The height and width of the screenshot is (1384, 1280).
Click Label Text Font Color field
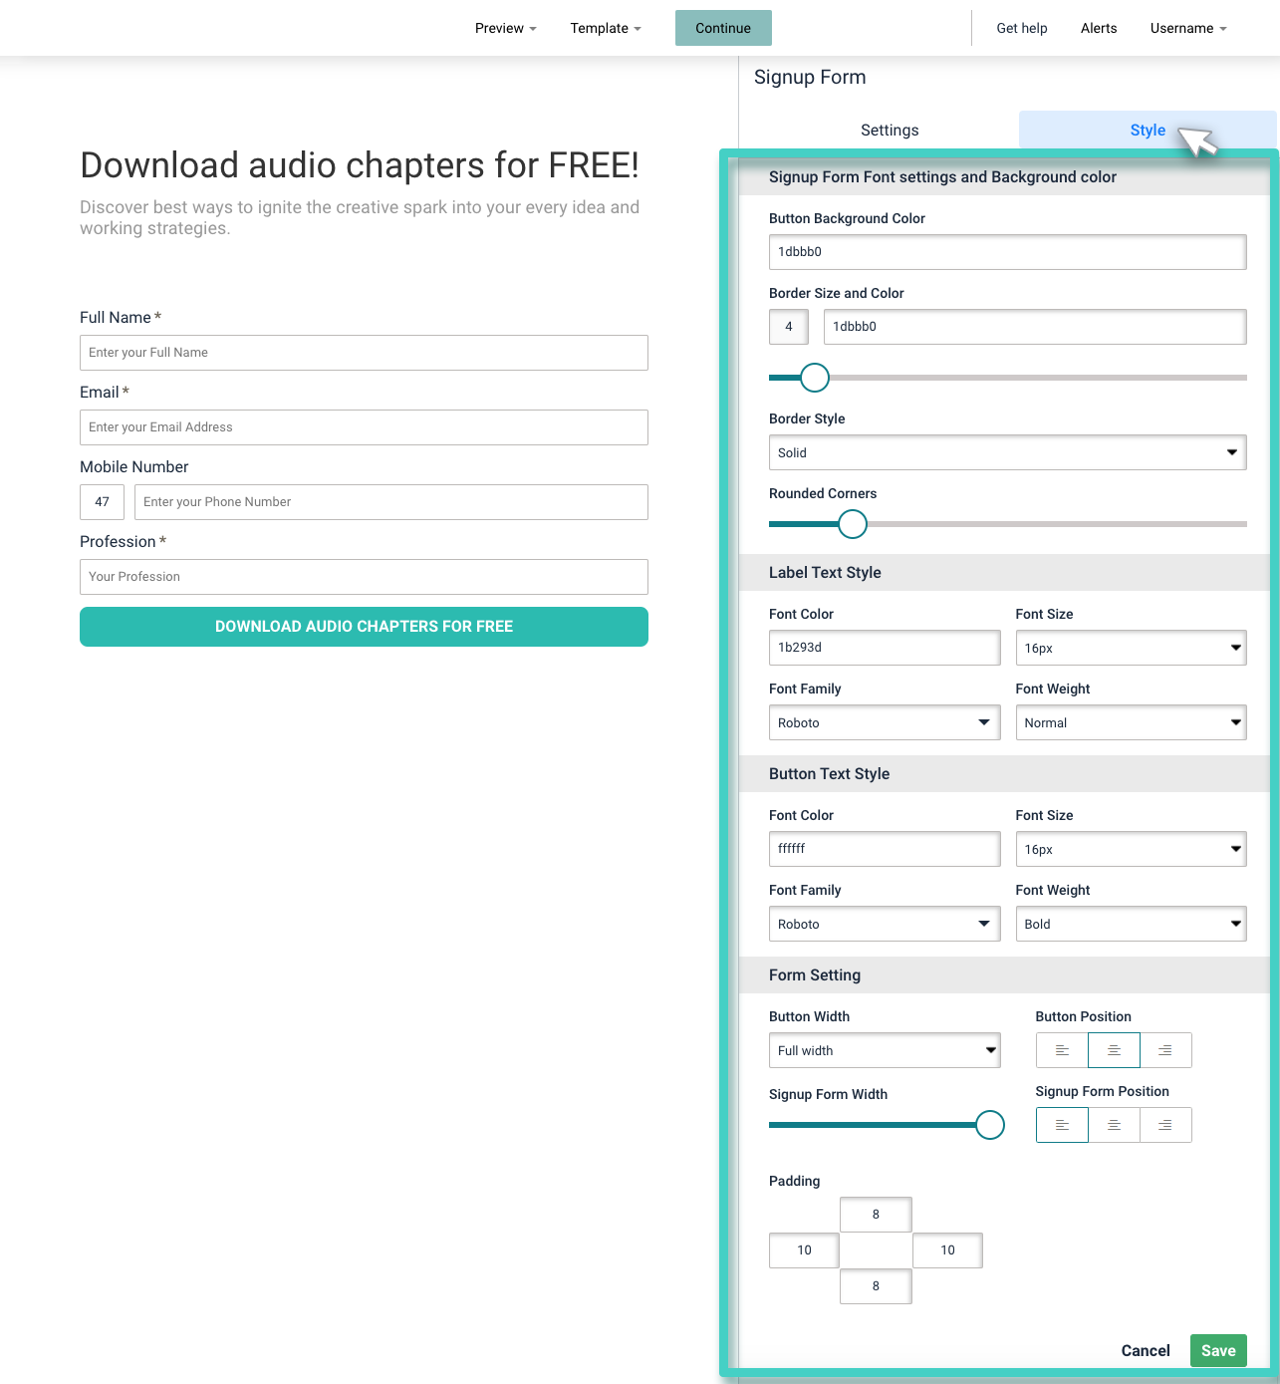click(x=885, y=648)
